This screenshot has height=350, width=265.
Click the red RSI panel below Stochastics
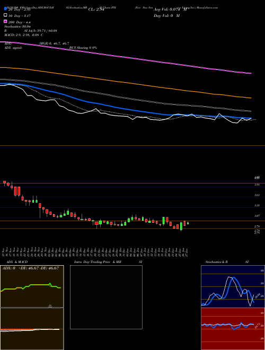click(233, 329)
